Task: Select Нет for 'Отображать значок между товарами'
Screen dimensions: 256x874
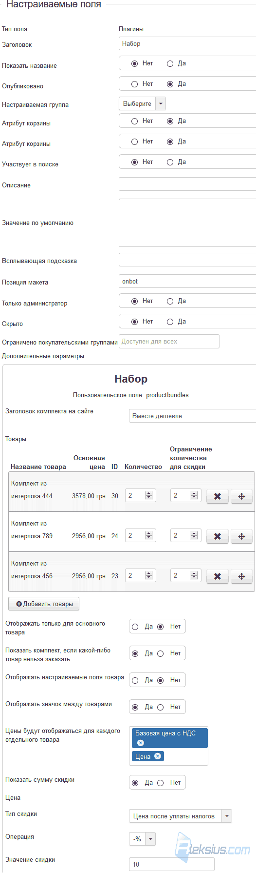Action: pos(161,707)
